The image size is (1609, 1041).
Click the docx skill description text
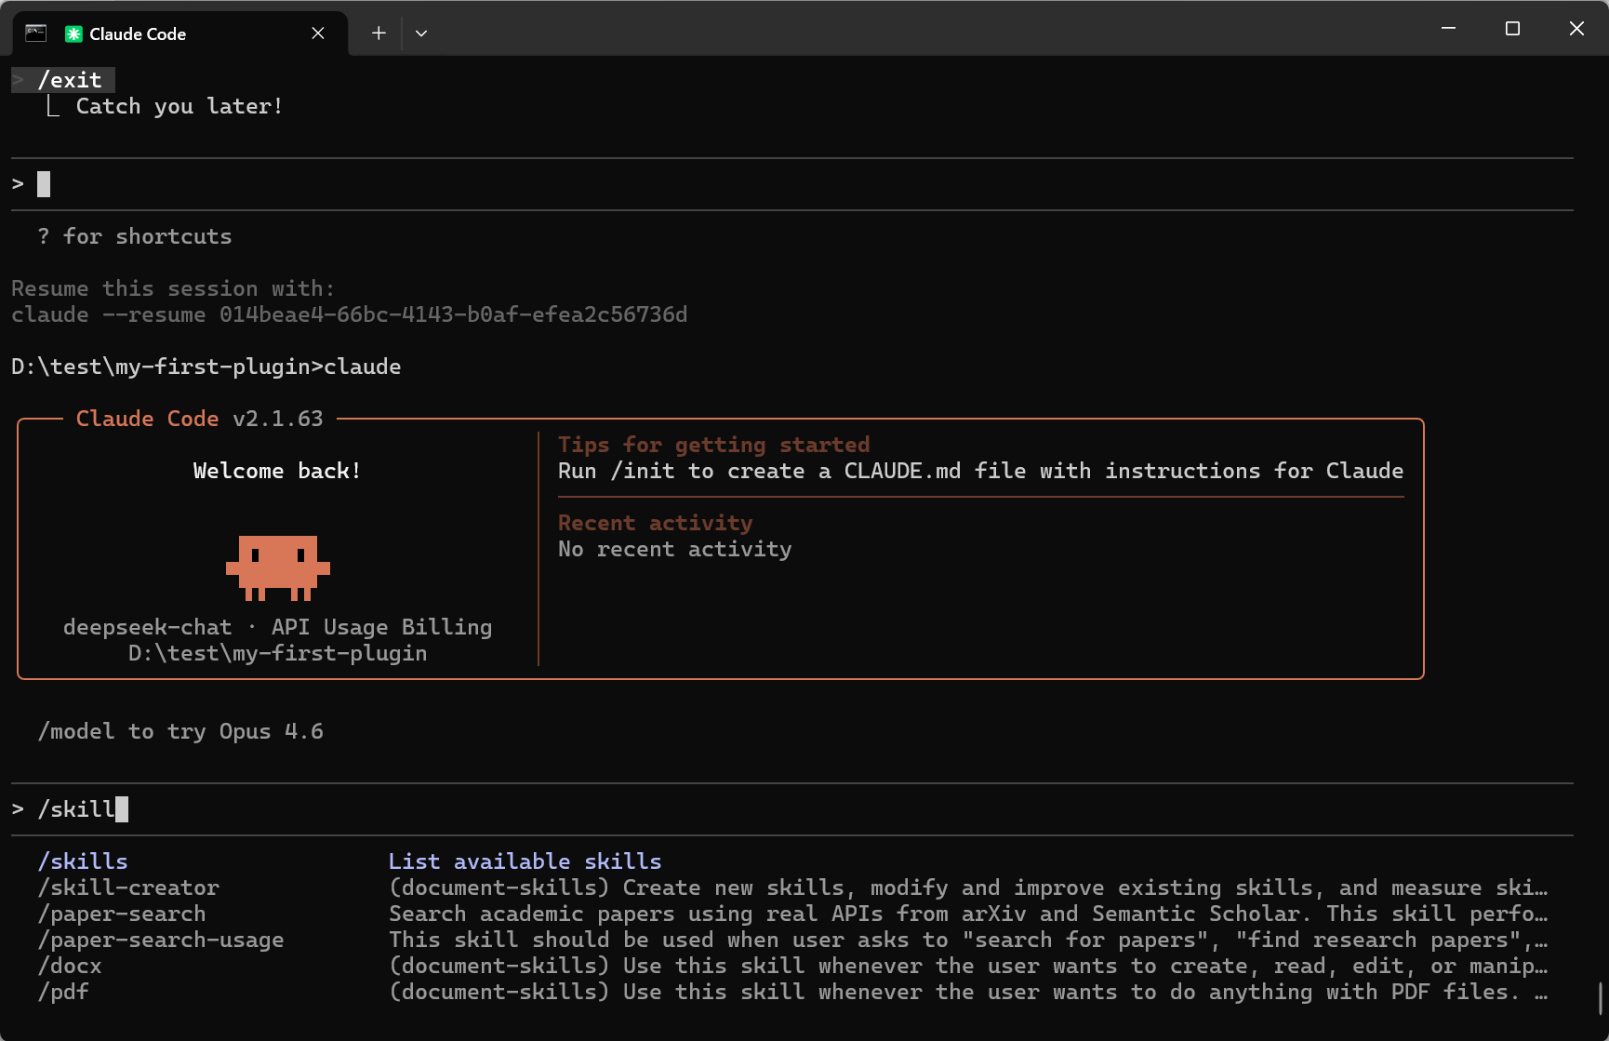point(968,966)
